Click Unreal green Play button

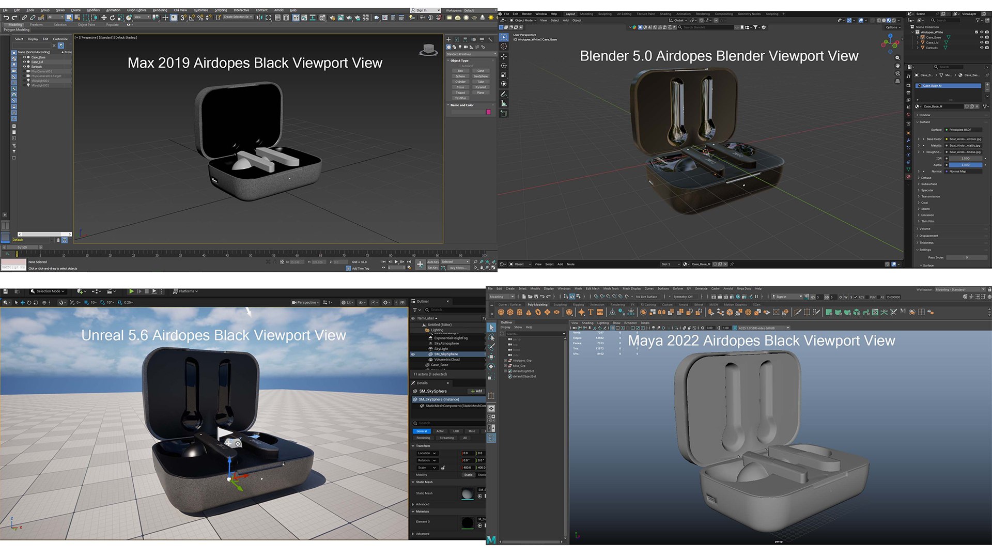[x=131, y=291]
